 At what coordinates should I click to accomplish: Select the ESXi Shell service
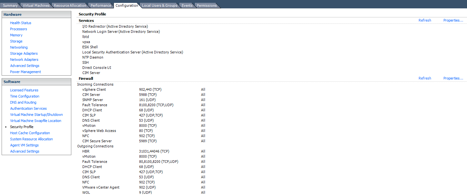90,47
